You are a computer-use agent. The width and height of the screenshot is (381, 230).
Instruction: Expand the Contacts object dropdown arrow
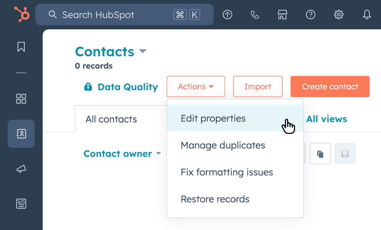[143, 51]
